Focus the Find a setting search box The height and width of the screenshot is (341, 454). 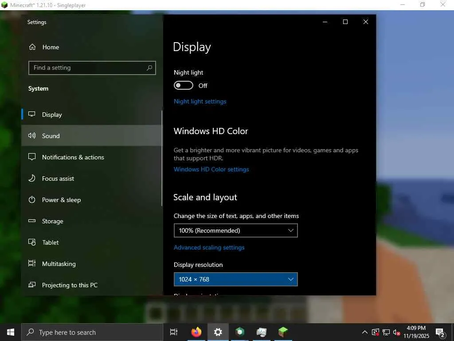92,68
